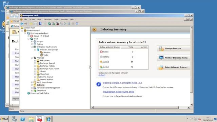Open the Window menu
This screenshot has height=122, width=217.
(x=64, y=20)
